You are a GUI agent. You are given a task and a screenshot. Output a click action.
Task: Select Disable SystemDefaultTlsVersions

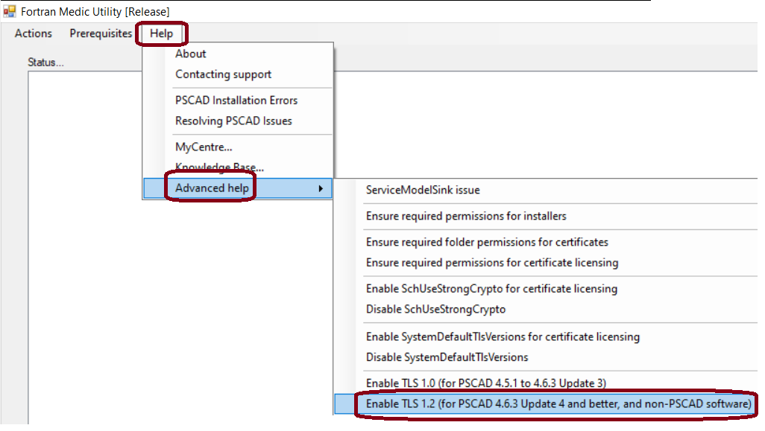click(x=447, y=357)
